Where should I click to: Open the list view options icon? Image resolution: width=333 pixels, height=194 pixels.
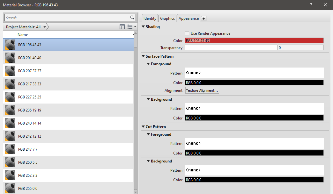(131, 27)
